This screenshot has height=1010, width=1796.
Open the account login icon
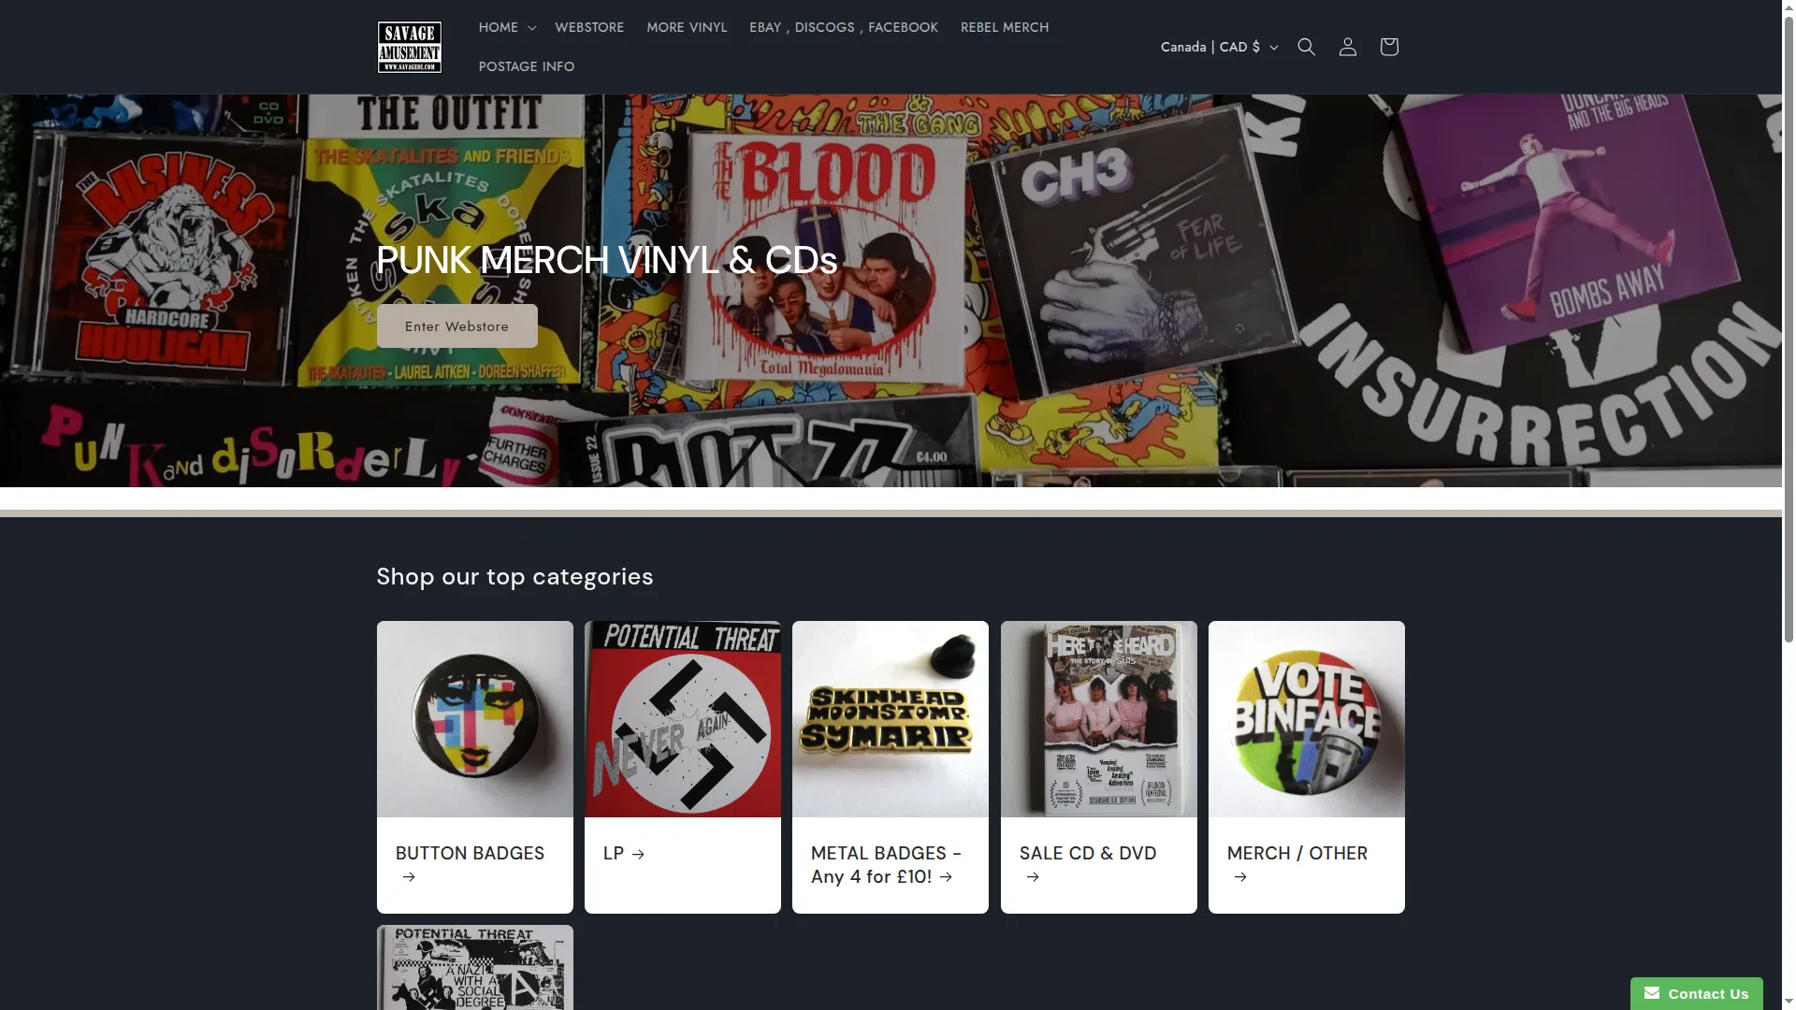click(1347, 47)
